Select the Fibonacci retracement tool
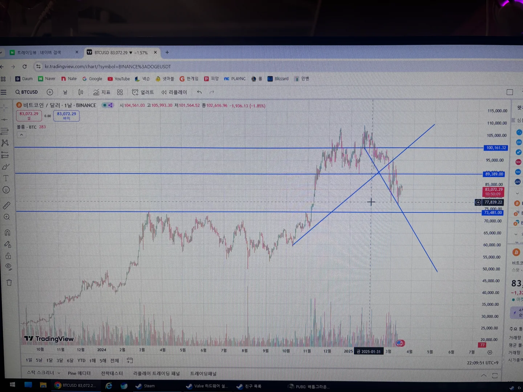 (5, 131)
